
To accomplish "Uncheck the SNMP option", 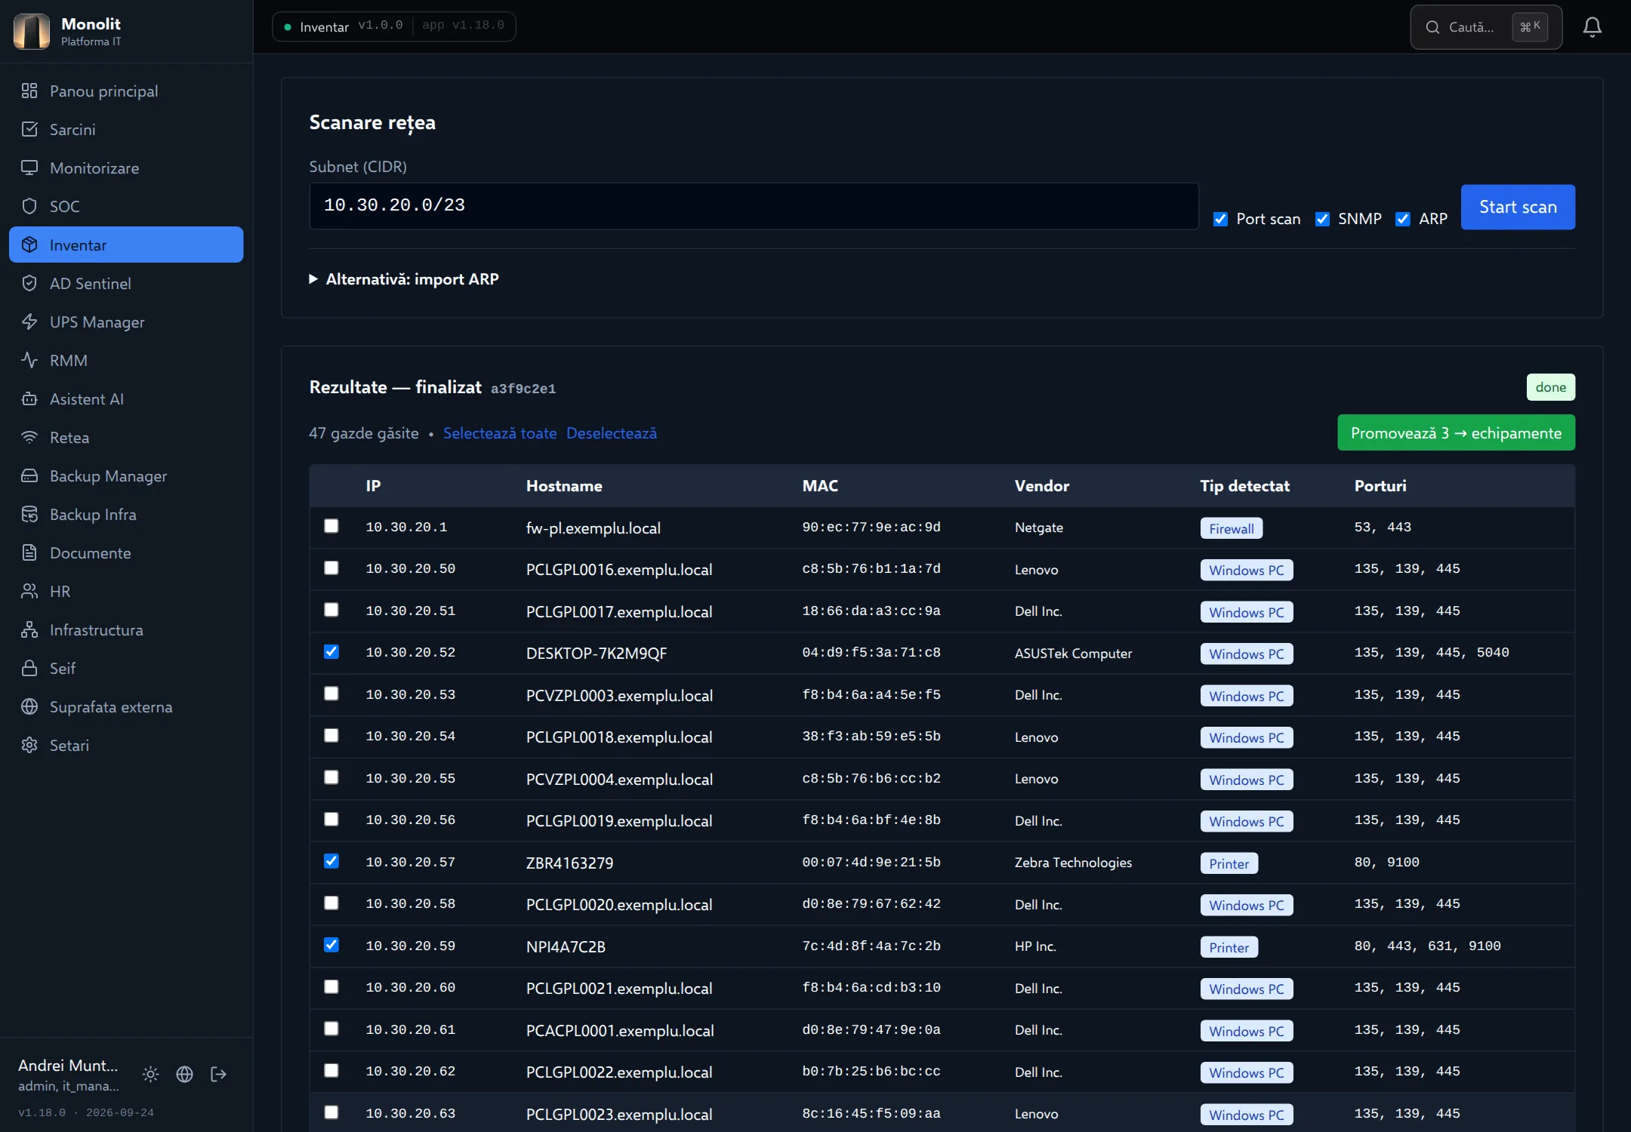I will click(x=1322, y=219).
